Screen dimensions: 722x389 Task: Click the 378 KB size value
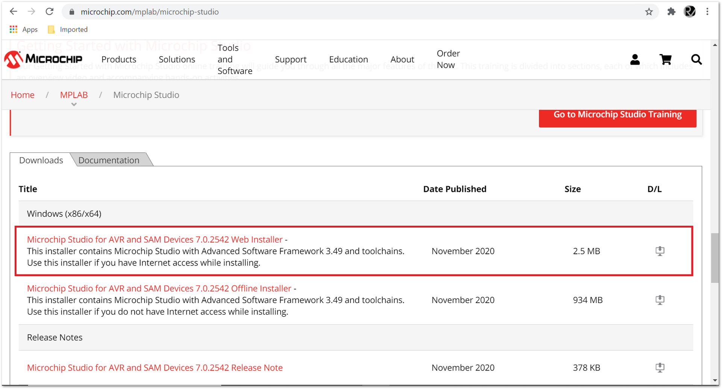[x=586, y=368]
